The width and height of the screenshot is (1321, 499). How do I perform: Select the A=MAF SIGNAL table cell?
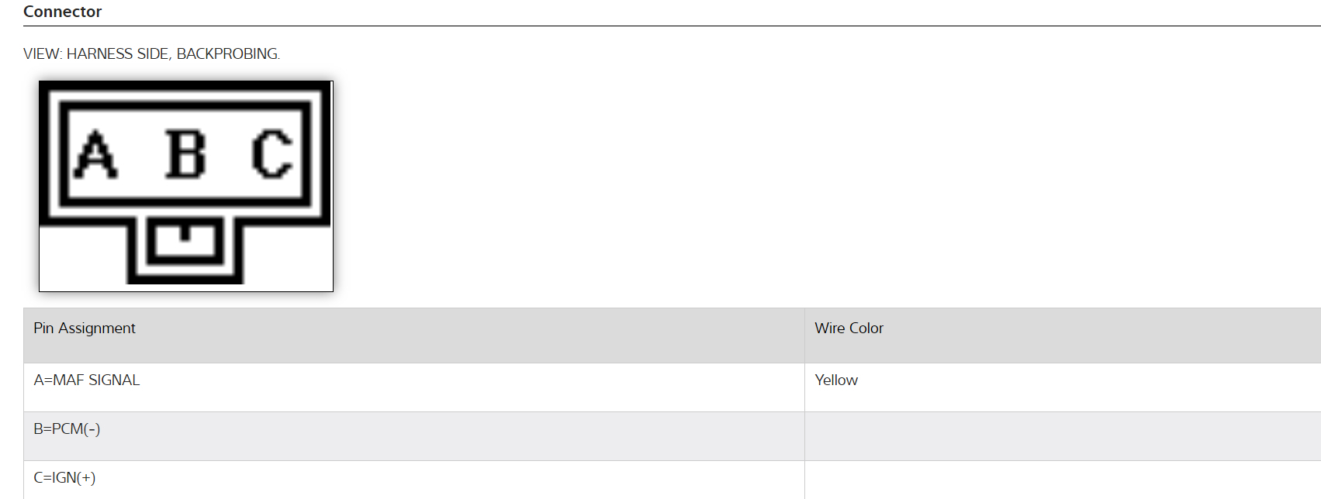tap(87, 380)
